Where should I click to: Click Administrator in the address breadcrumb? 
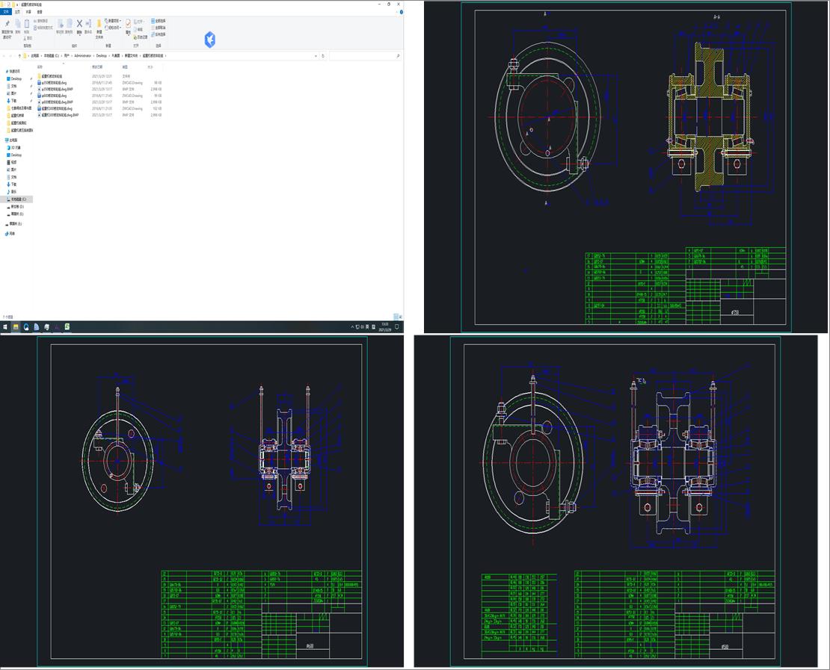83,55
